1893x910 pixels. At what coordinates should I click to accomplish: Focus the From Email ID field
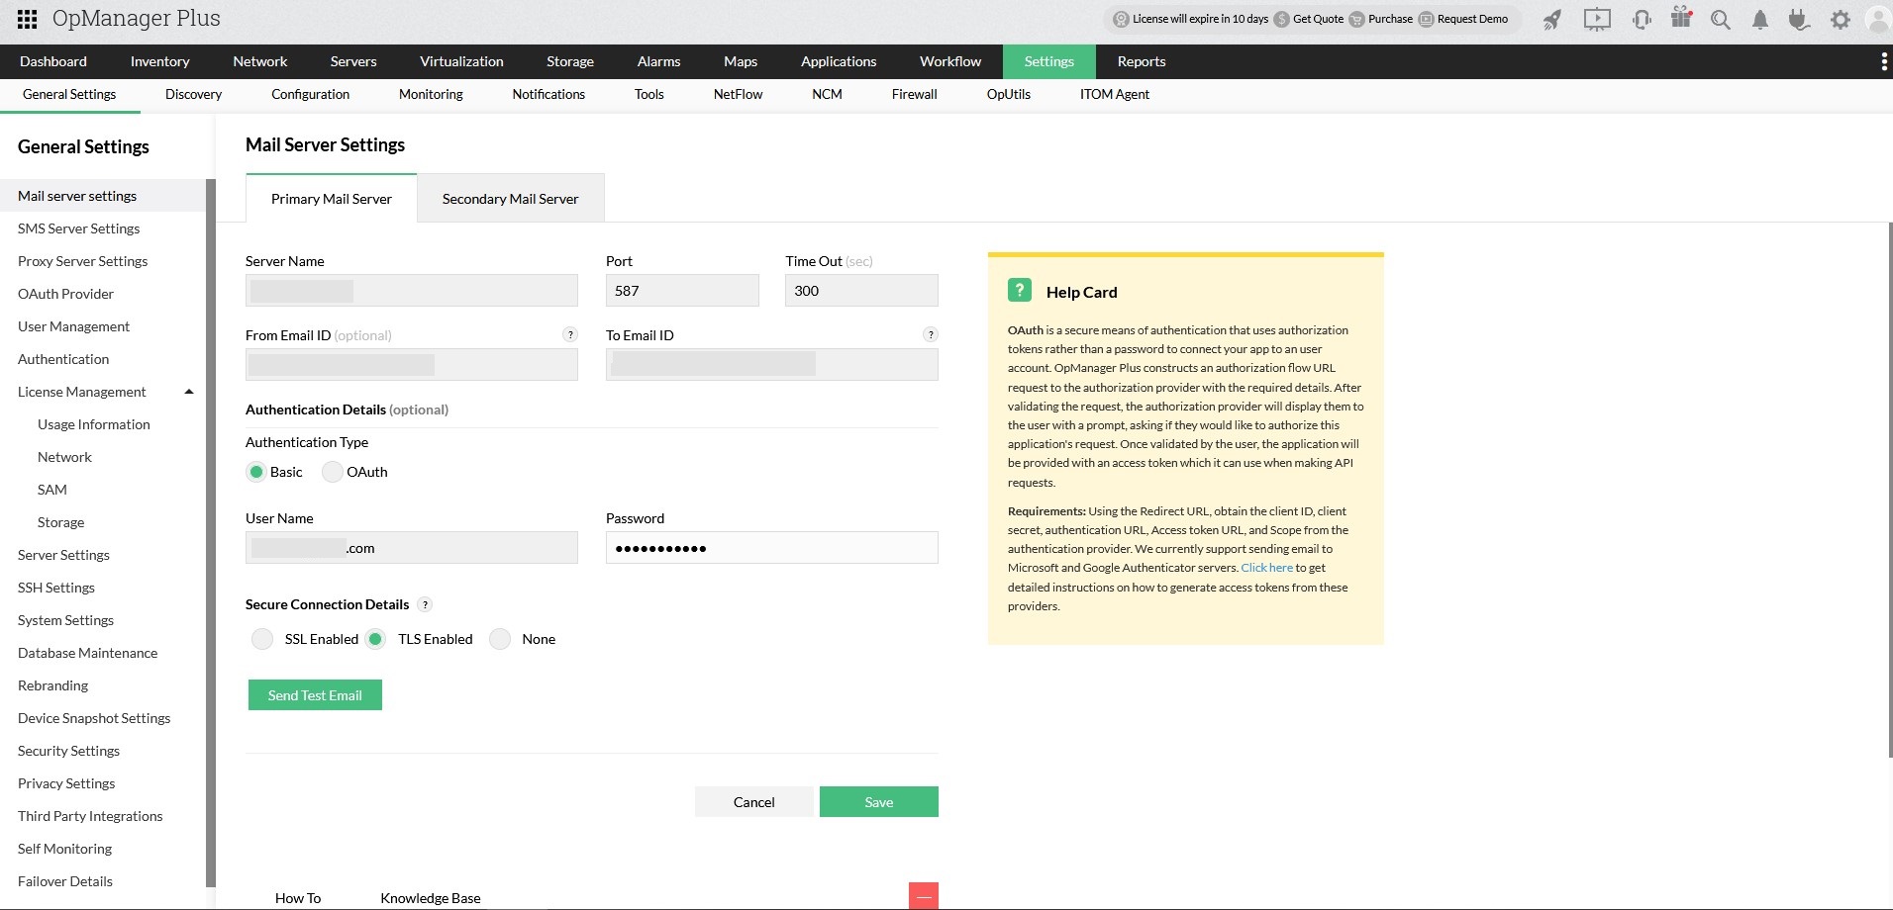[412, 365]
